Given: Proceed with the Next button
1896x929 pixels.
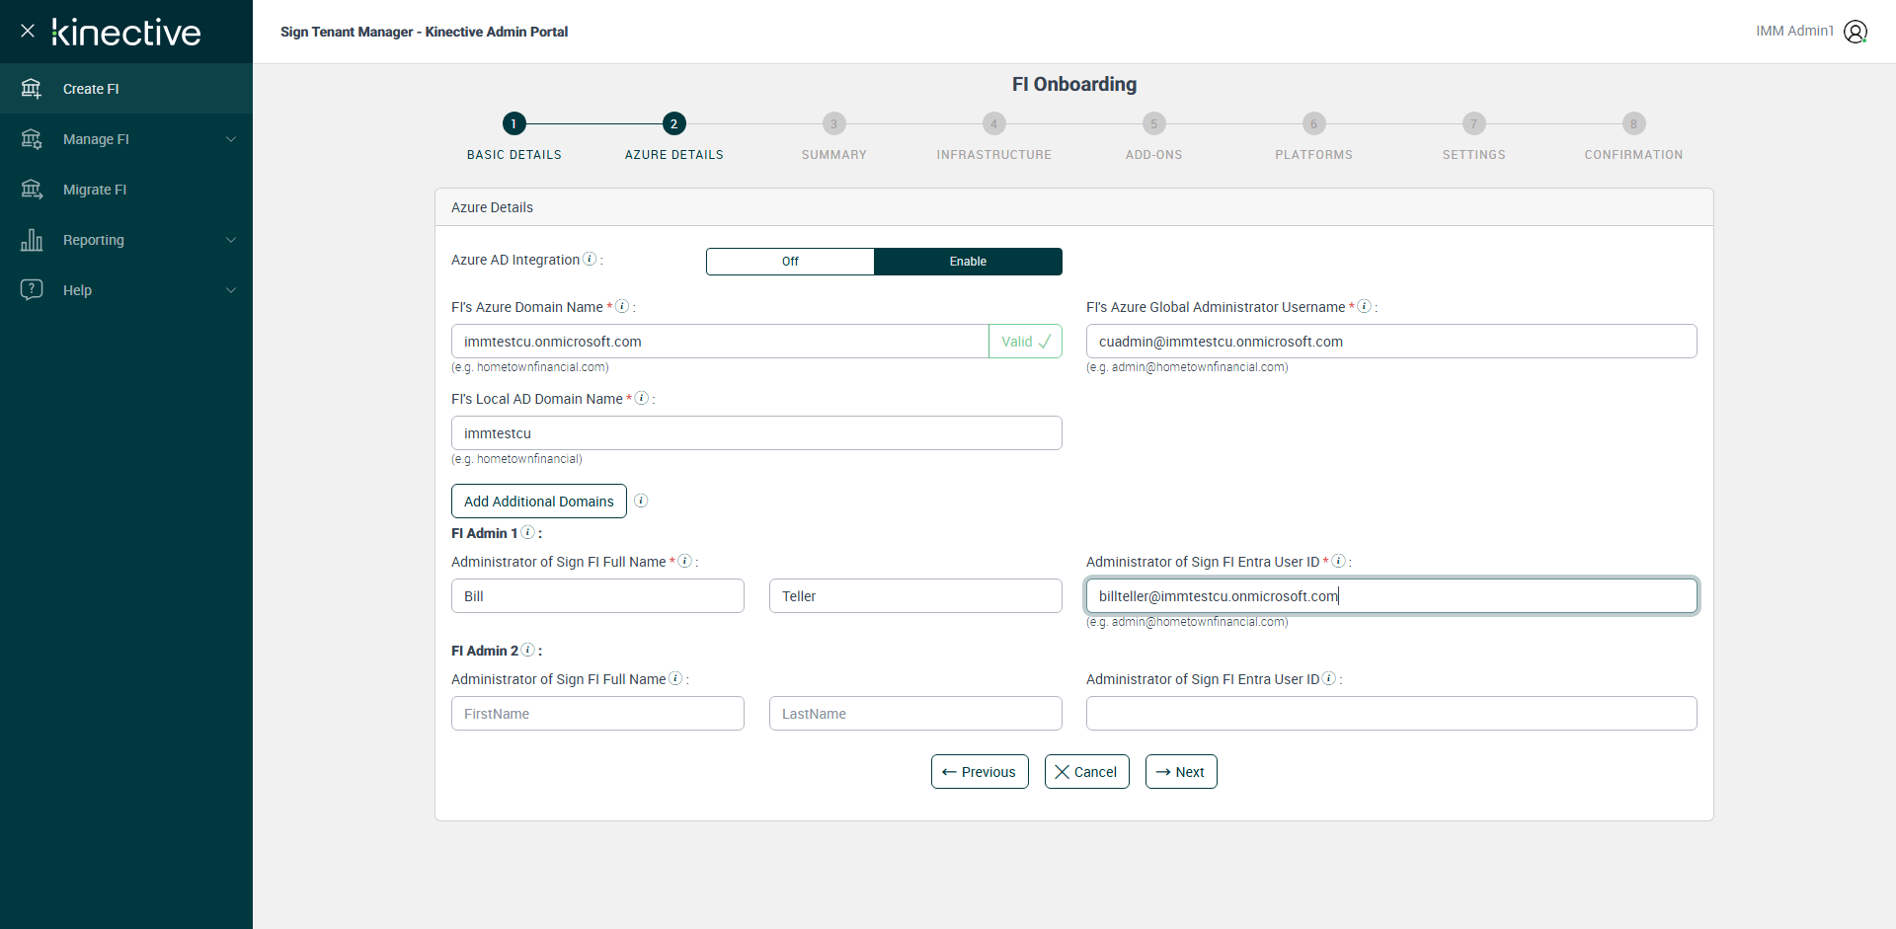Looking at the screenshot, I should (x=1181, y=772).
